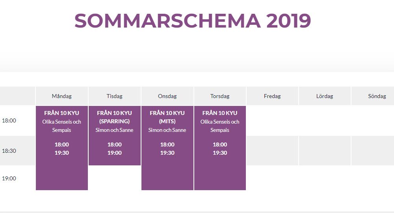The width and height of the screenshot is (394, 213).
Task: Select the 18:30 time row label
Action: (x=9, y=151)
